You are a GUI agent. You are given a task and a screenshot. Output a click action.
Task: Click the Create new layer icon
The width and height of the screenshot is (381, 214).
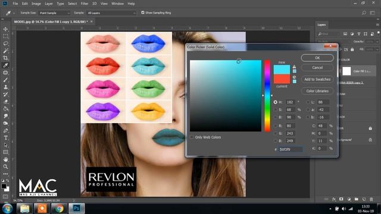click(x=364, y=199)
